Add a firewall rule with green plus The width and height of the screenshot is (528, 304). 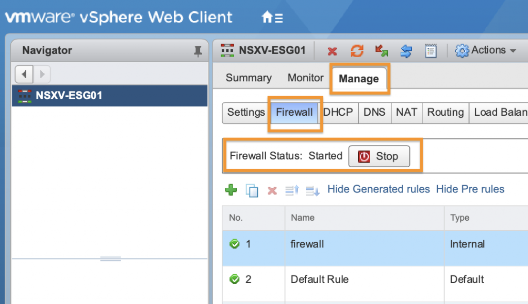(x=231, y=190)
